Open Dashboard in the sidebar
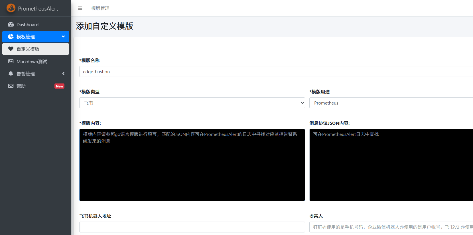 click(x=36, y=24)
